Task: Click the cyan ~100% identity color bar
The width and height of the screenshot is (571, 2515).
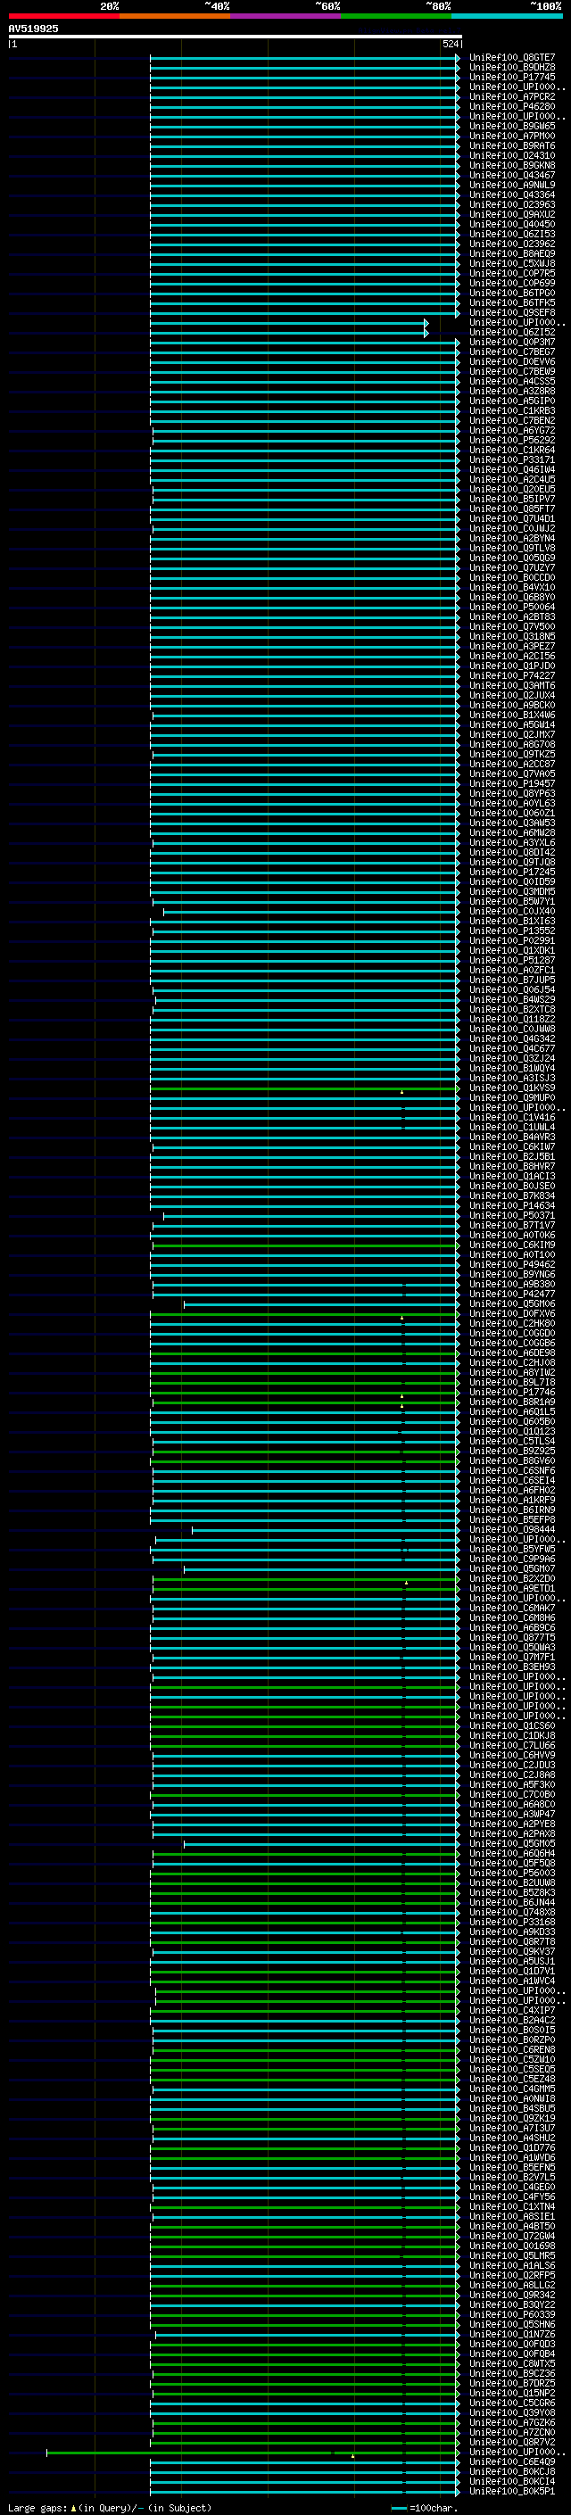Action: click(507, 16)
